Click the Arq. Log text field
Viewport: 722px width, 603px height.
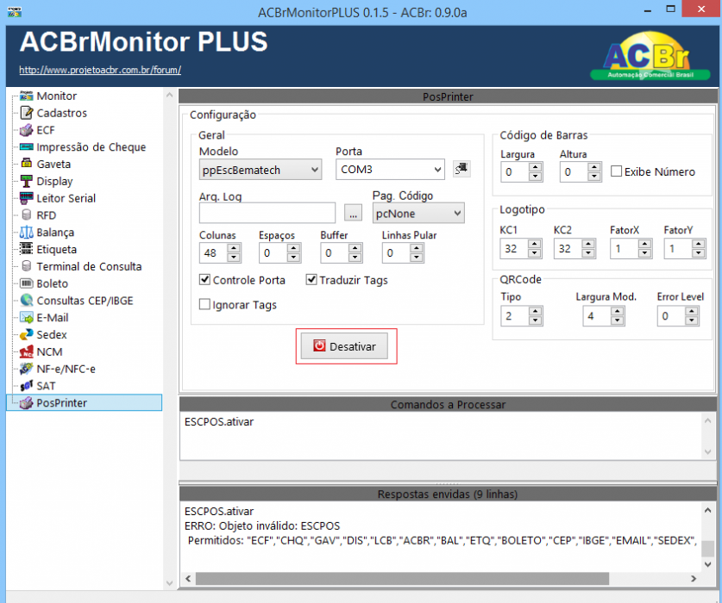tap(267, 214)
